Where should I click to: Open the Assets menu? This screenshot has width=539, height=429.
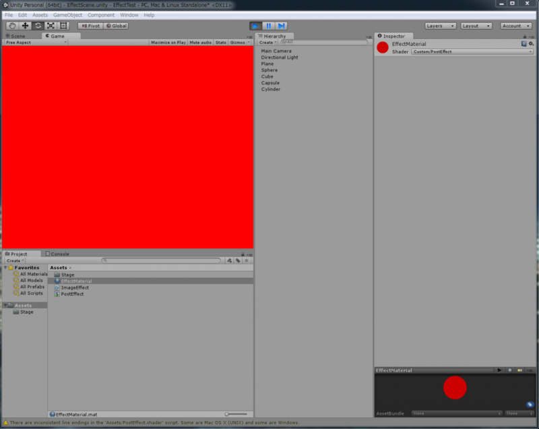pos(40,15)
